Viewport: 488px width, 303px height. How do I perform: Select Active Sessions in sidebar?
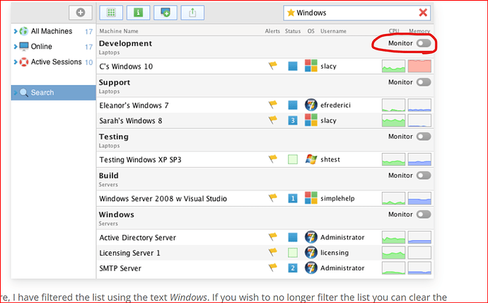coord(53,62)
